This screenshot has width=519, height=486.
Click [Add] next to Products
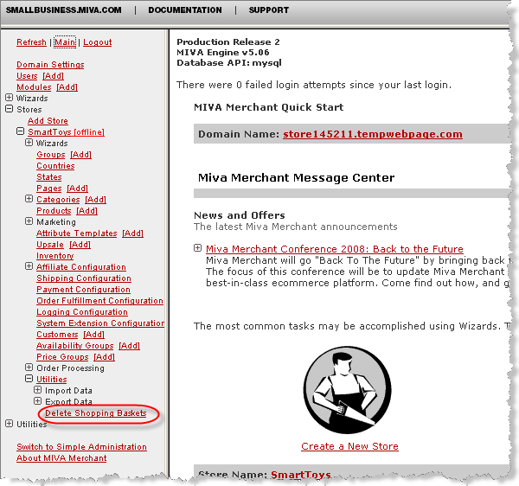(x=86, y=211)
